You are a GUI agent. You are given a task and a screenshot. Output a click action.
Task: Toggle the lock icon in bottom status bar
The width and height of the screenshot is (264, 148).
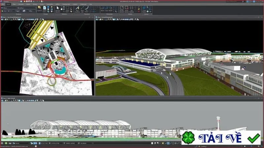point(199,146)
